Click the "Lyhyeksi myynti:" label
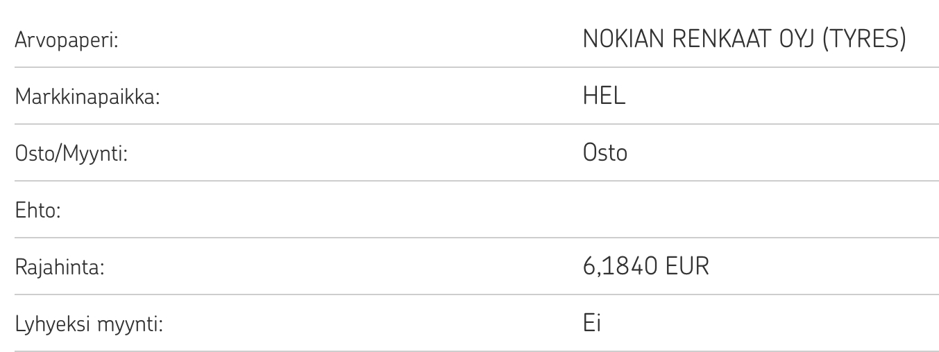Image resolution: width=939 pixels, height=352 pixels. (x=89, y=324)
